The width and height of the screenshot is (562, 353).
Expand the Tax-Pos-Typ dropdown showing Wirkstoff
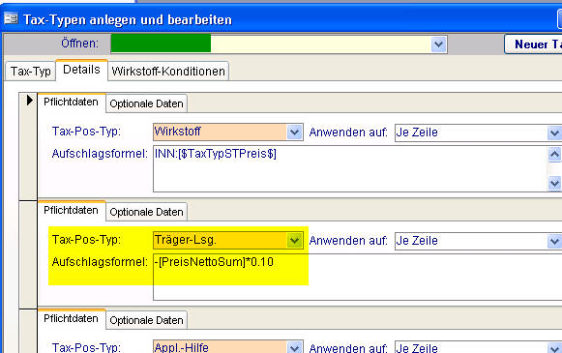[x=294, y=132]
